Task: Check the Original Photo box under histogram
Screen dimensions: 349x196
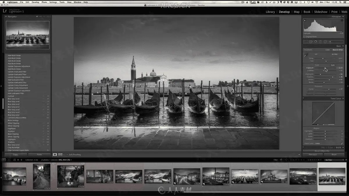Action: [304, 37]
